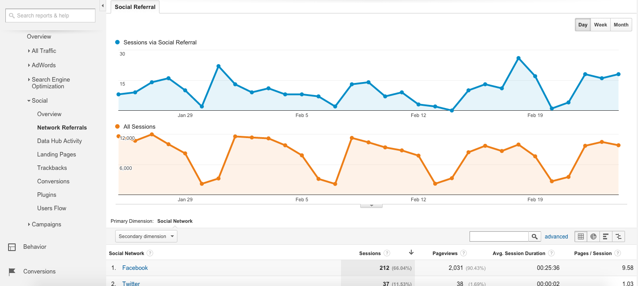The height and width of the screenshot is (286, 638).
Task: Open the Behavior section icon in sidebar
Action: coord(12,247)
